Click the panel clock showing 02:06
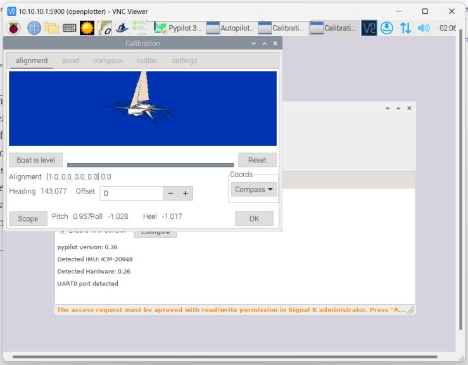468x365 pixels. (447, 28)
